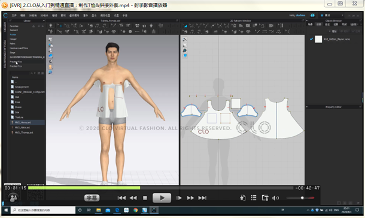Open the MODULAR CONFIGURATOR side tab
The width and height of the screenshot is (365, 218).
pos(5,54)
